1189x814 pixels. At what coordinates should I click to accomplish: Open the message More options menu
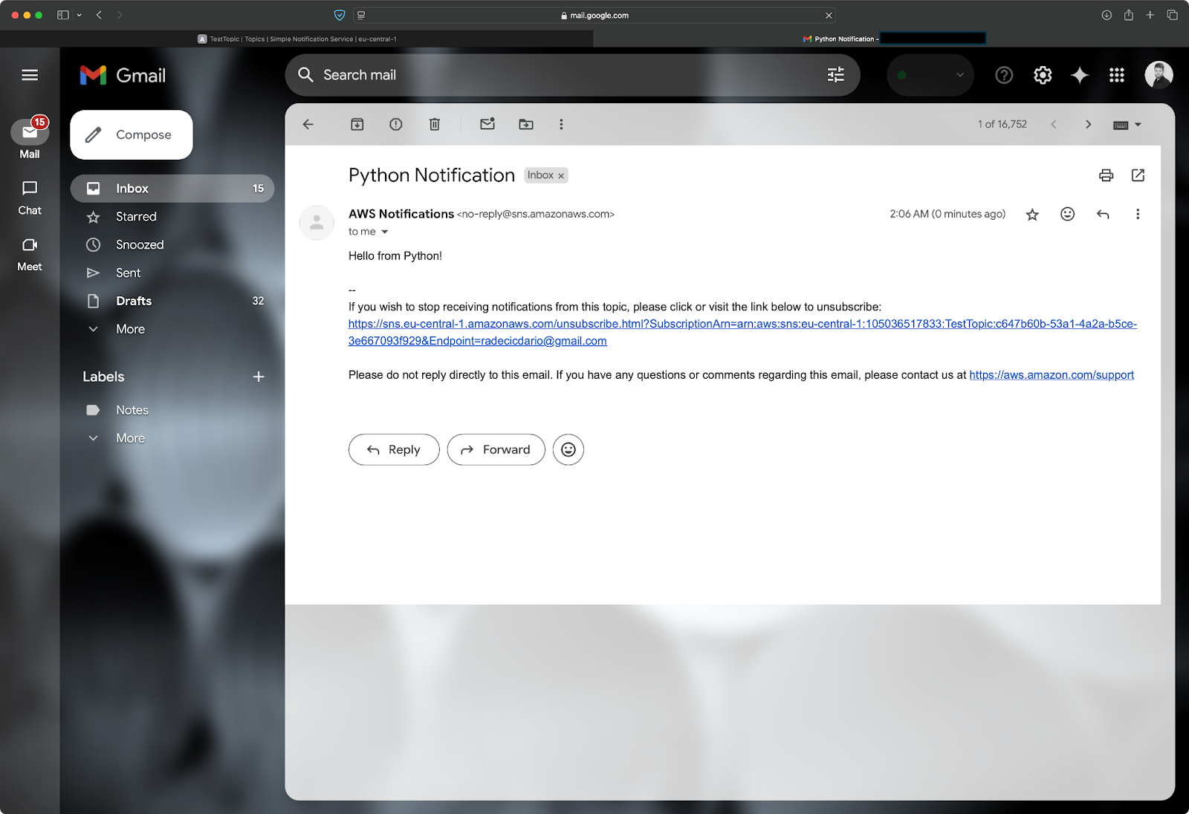[1138, 214]
